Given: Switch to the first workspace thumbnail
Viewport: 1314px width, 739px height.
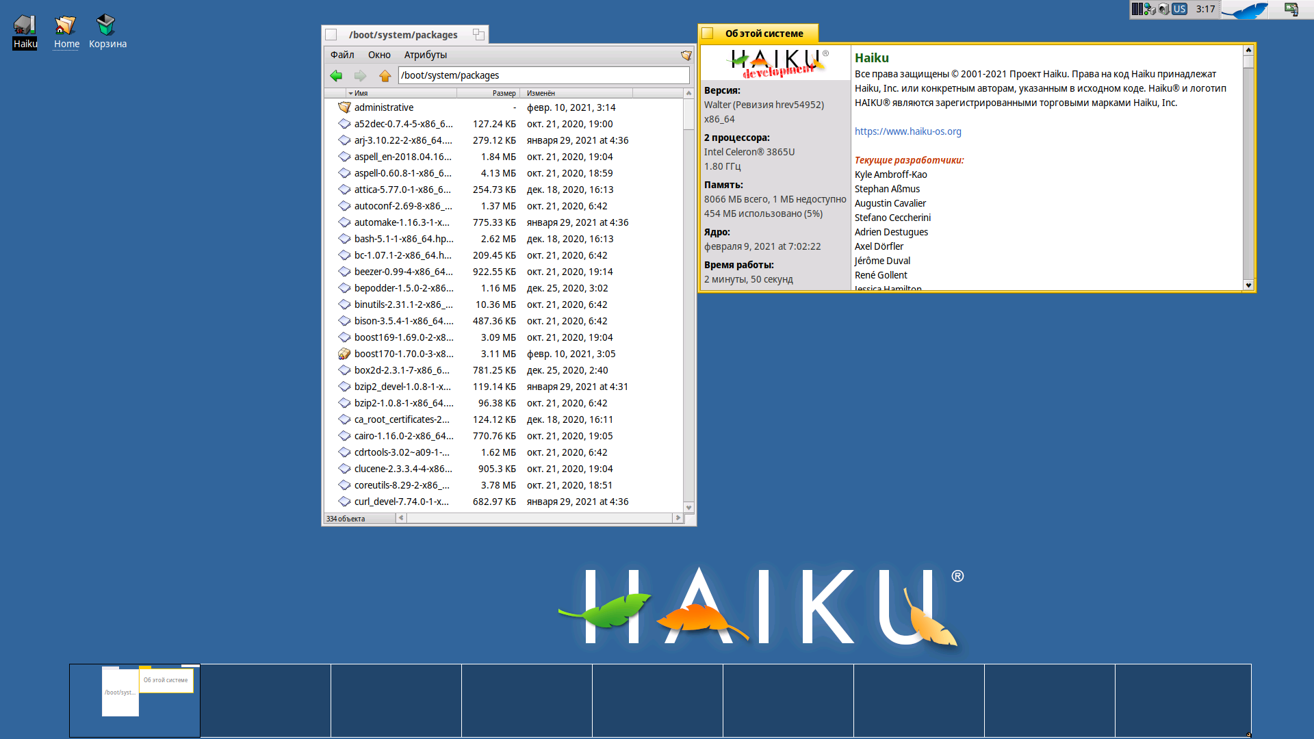Looking at the screenshot, I should (x=135, y=700).
